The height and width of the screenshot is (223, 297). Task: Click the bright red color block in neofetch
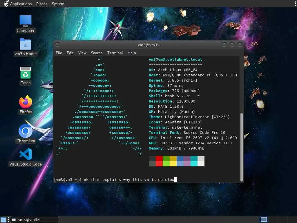(159, 164)
